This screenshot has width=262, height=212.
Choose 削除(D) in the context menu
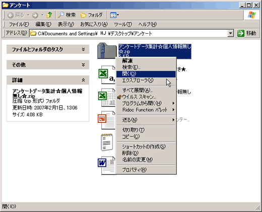click(x=146, y=153)
